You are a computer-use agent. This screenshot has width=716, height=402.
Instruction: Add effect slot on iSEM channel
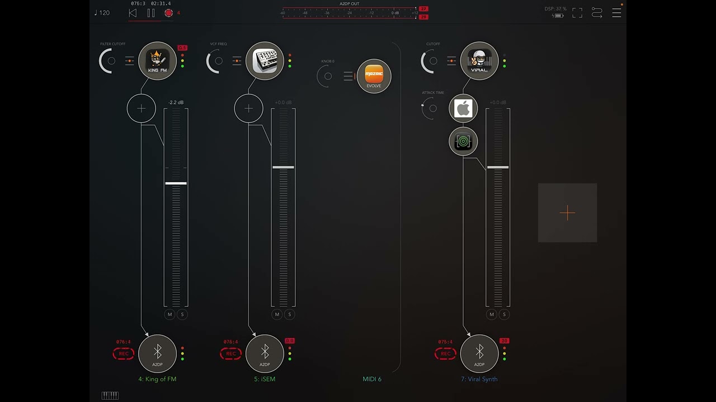(249, 108)
